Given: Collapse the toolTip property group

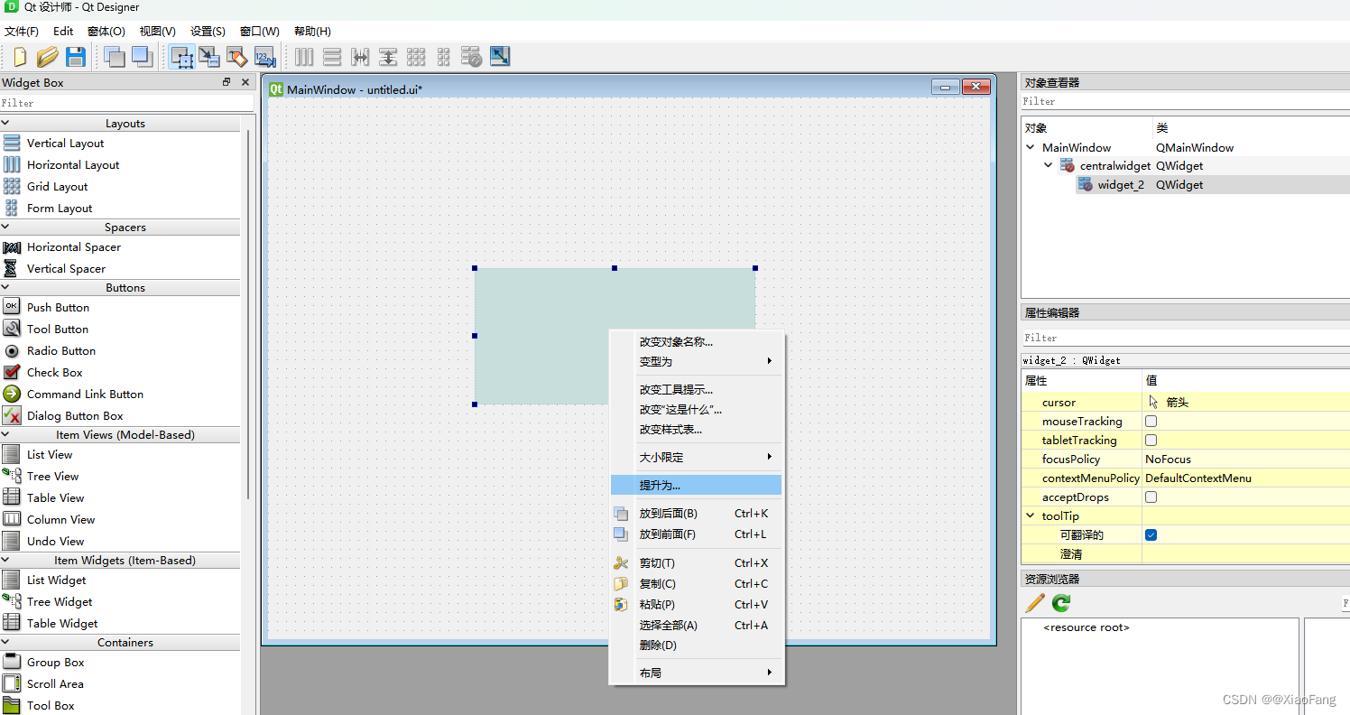Looking at the screenshot, I should pos(1030,515).
